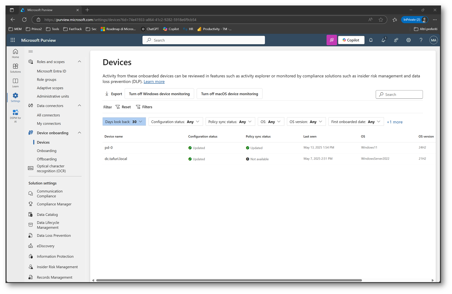
Task: Select Microsoft Entra ID in navigation
Action: [52, 71]
